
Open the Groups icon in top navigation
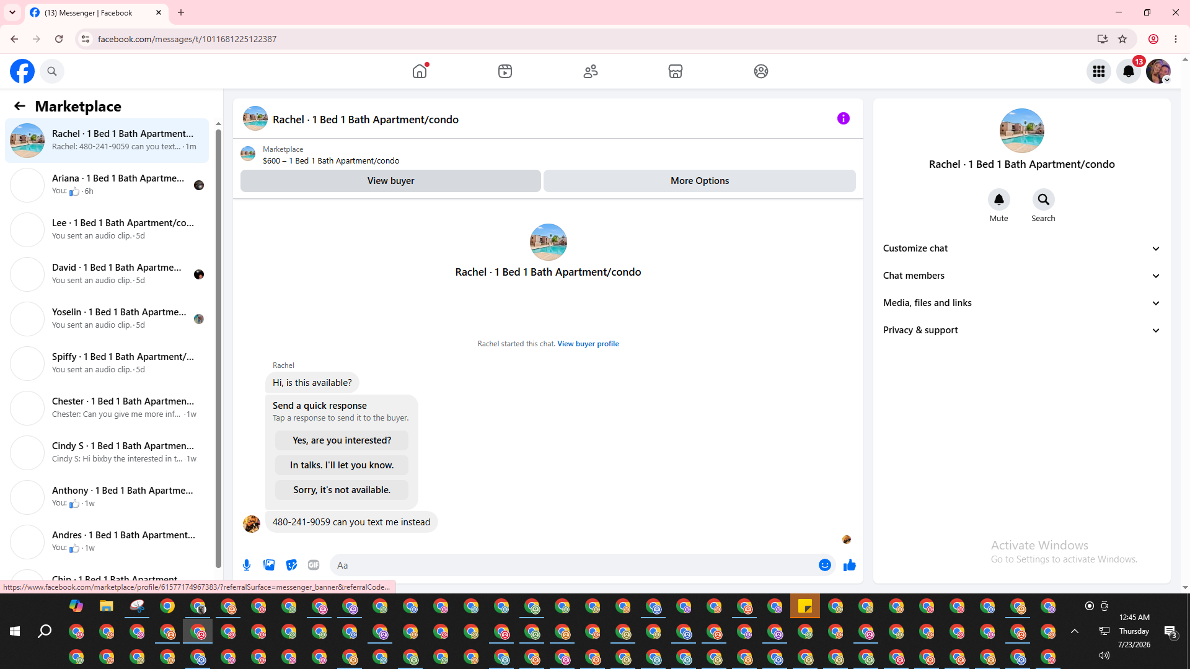[761, 71]
